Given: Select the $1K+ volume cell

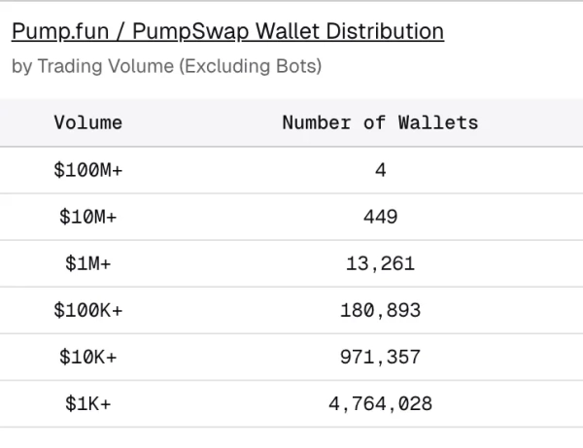Looking at the screenshot, I should pos(88,404).
